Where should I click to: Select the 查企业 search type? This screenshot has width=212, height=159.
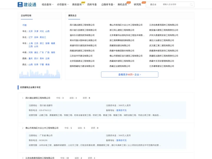(x=153, y=4)
